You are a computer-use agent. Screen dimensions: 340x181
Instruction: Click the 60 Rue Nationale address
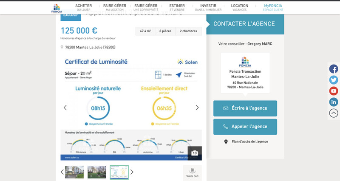coord(245,85)
